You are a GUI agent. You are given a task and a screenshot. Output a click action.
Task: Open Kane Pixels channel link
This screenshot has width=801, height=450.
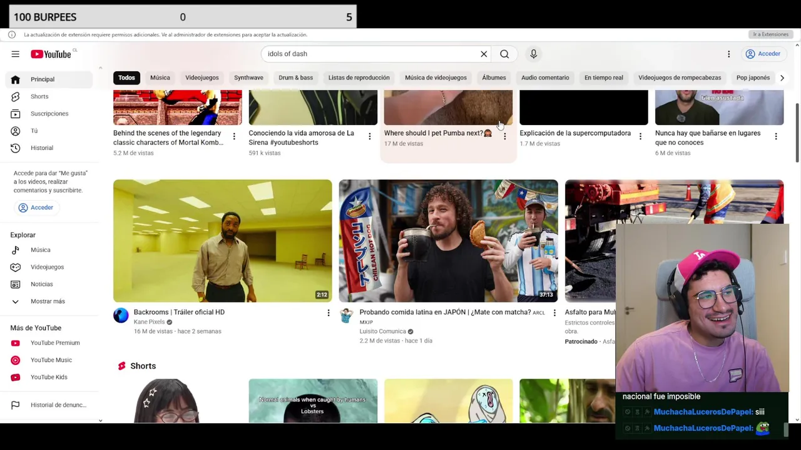point(149,322)
